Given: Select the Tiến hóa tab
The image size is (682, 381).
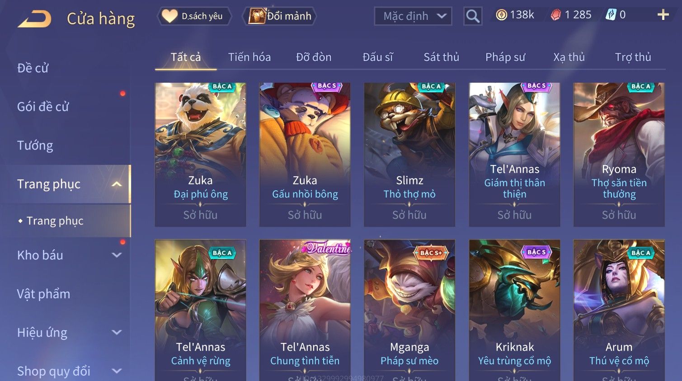Looking at the screenshot, I should [249, 57].
